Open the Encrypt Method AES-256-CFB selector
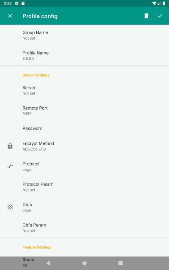Viewport: 169px width, 270px height. tap(84, 146)
